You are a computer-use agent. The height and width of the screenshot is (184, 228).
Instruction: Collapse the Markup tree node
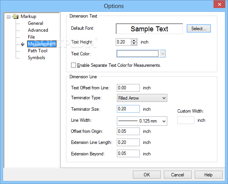(8, 17)
